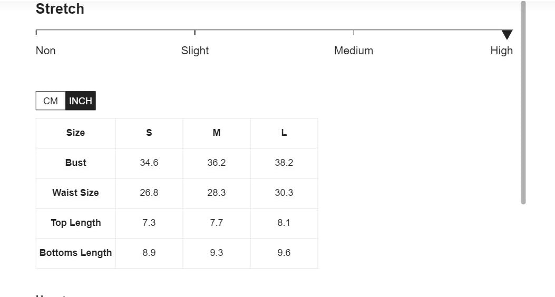The image size is (555, 297).
Task: Select the L size column header
Action: pyautogui.click(x=284, y=133)
